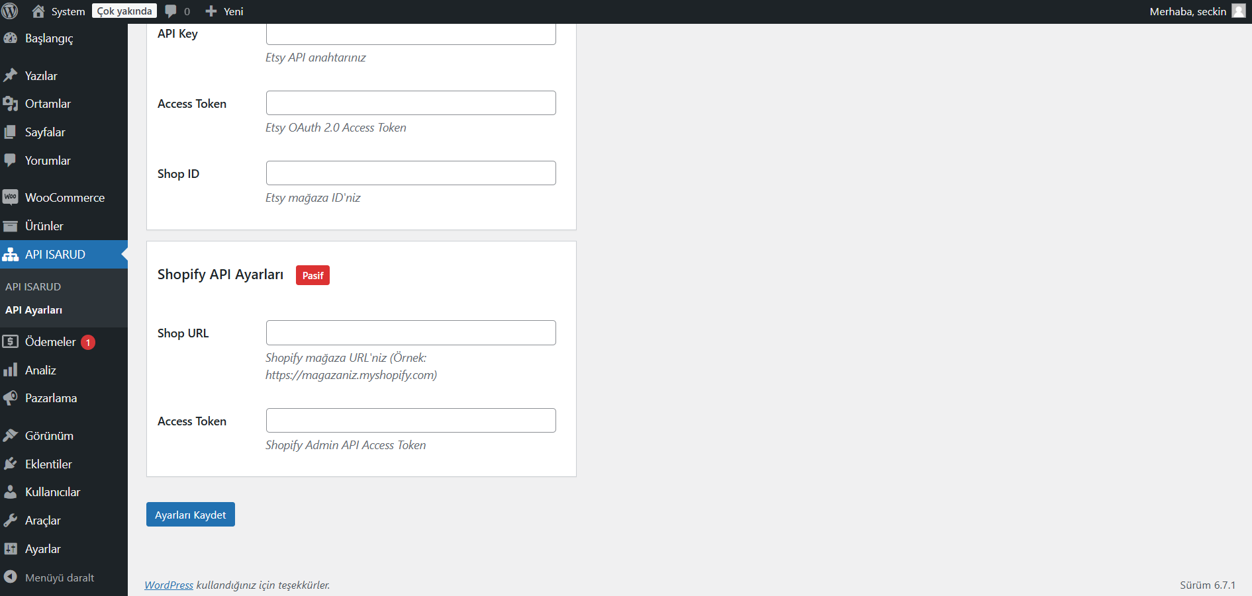Screen dimensions: 1252x596
Task: Open the Yeni quick-add menu
Action: 224,11
